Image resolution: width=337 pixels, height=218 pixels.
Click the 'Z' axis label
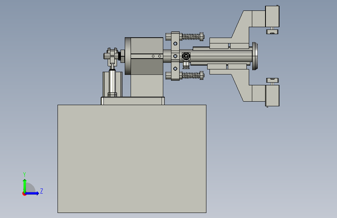coord(42,191)
